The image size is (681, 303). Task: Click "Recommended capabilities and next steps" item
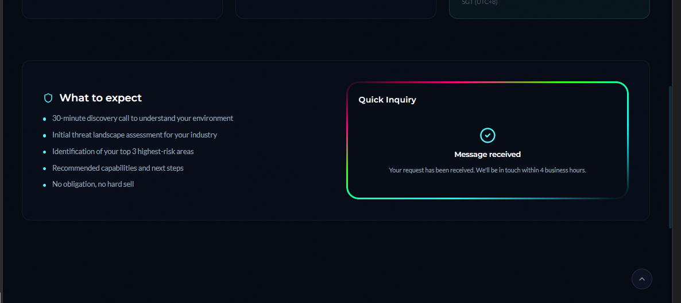118,168
